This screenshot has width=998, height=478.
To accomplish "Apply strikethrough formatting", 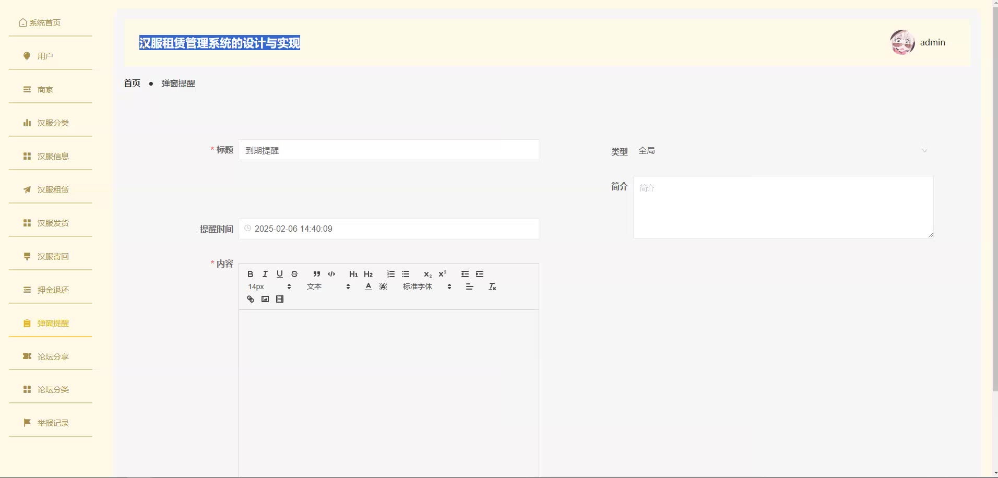I will click(294, 274).
